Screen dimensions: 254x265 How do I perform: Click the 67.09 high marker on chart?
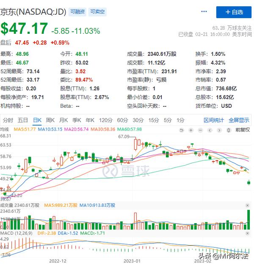click(x=124, y=137)
